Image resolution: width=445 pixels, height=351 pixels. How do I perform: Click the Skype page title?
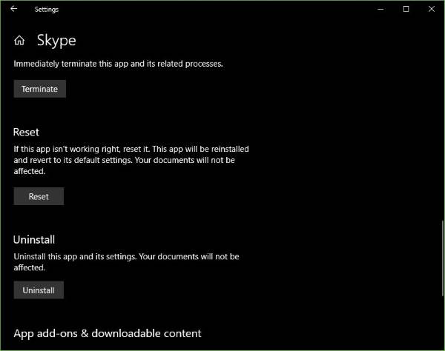56,41
